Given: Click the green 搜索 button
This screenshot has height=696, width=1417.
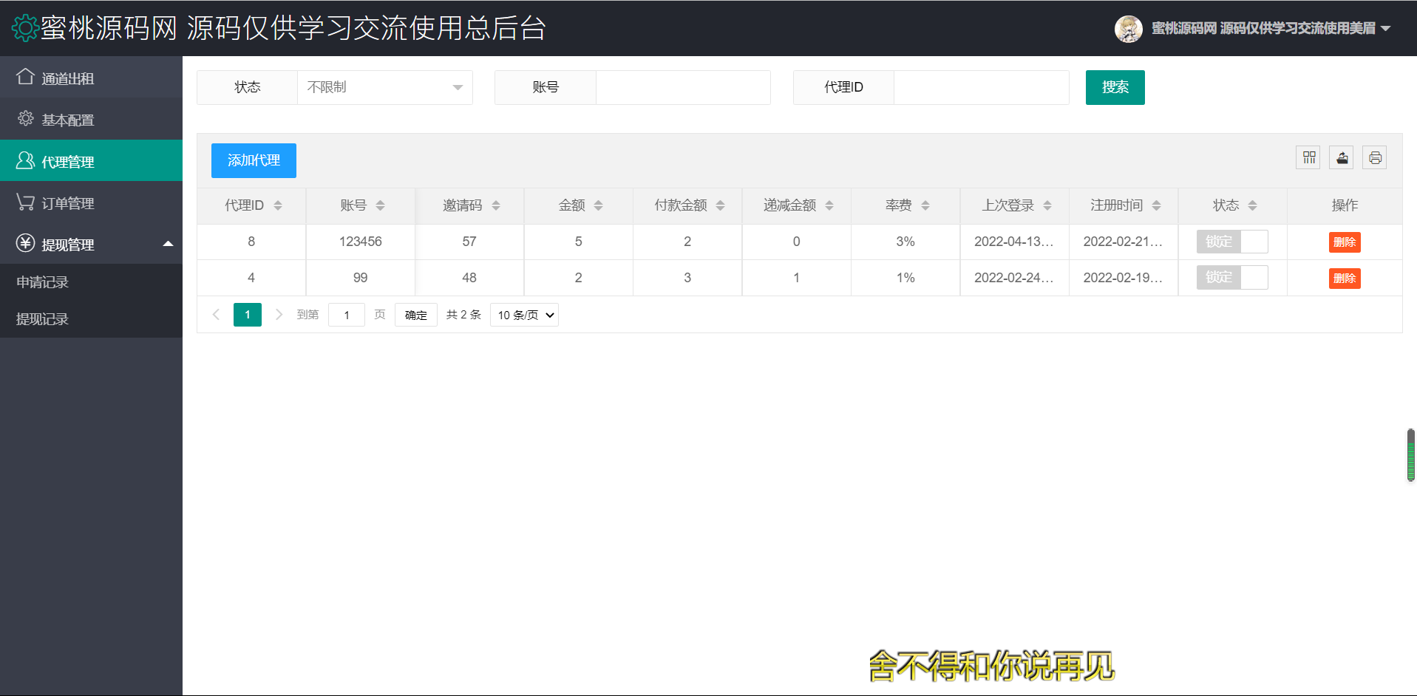Looking at the screenshot, I should [x=1115, y=87].
